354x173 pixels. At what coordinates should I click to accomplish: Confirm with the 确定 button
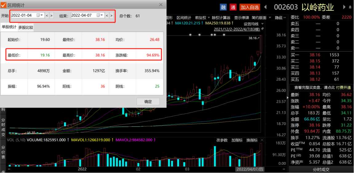[x=148, y=102]
